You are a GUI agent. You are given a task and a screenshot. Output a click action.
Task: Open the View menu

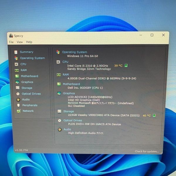[20, 42]
